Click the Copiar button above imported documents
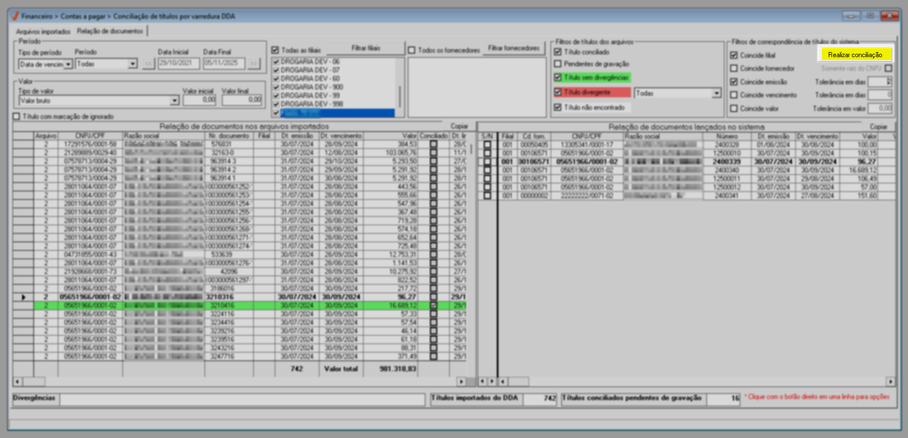908x438 pixels. (x=459, y=126)
